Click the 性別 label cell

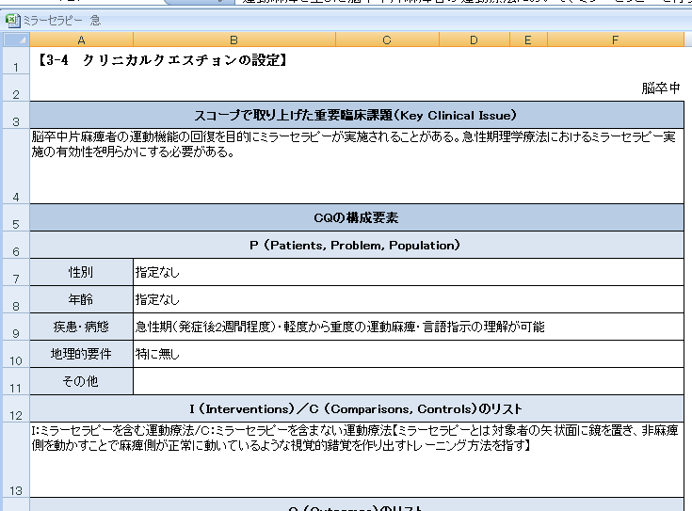click(81, 272)
